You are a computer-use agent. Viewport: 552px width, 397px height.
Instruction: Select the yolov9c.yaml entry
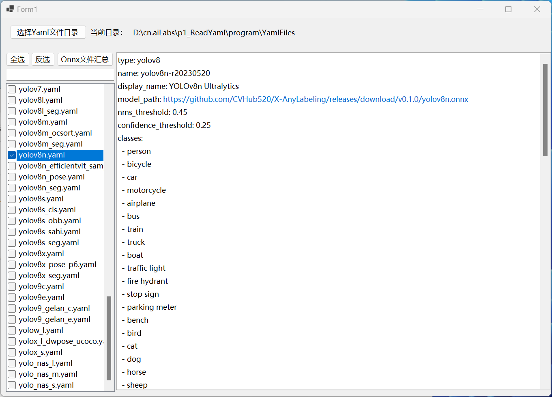tap(41, 287)
